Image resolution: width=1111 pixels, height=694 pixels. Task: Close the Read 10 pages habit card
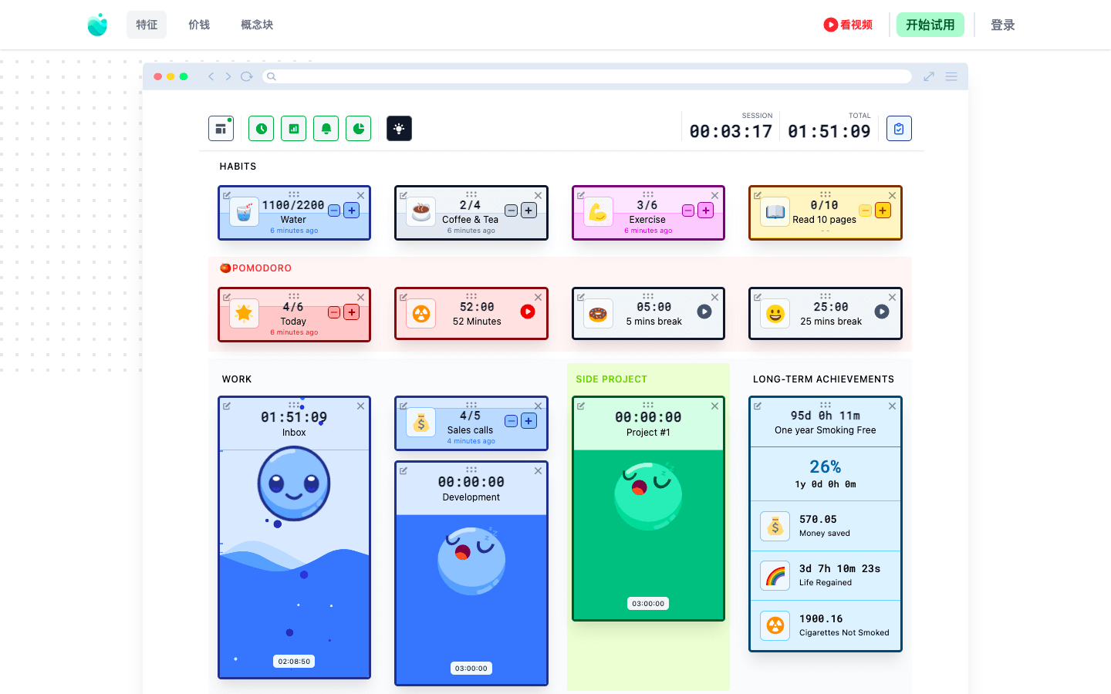pyautogui.click(x=892, y=196)
